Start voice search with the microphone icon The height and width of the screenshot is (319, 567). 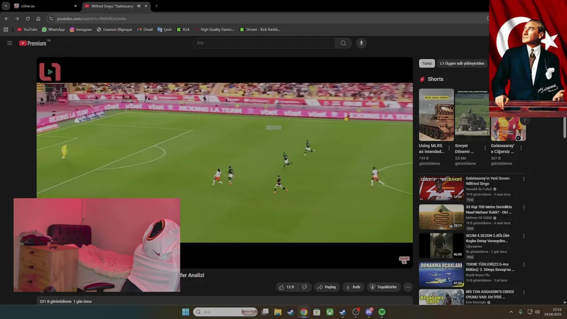361,43
